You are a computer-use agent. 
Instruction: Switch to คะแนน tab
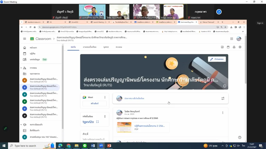[x=119, y=47]
